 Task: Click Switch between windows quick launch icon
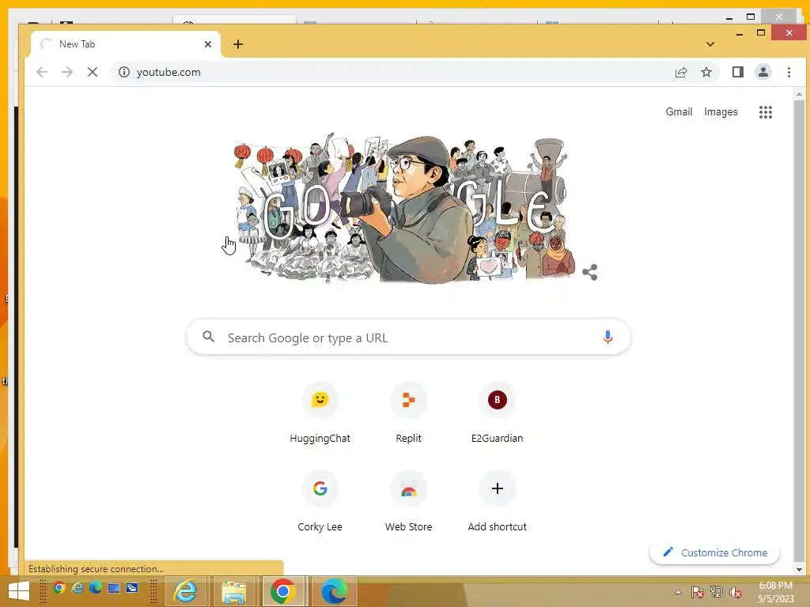click(132, 588)
